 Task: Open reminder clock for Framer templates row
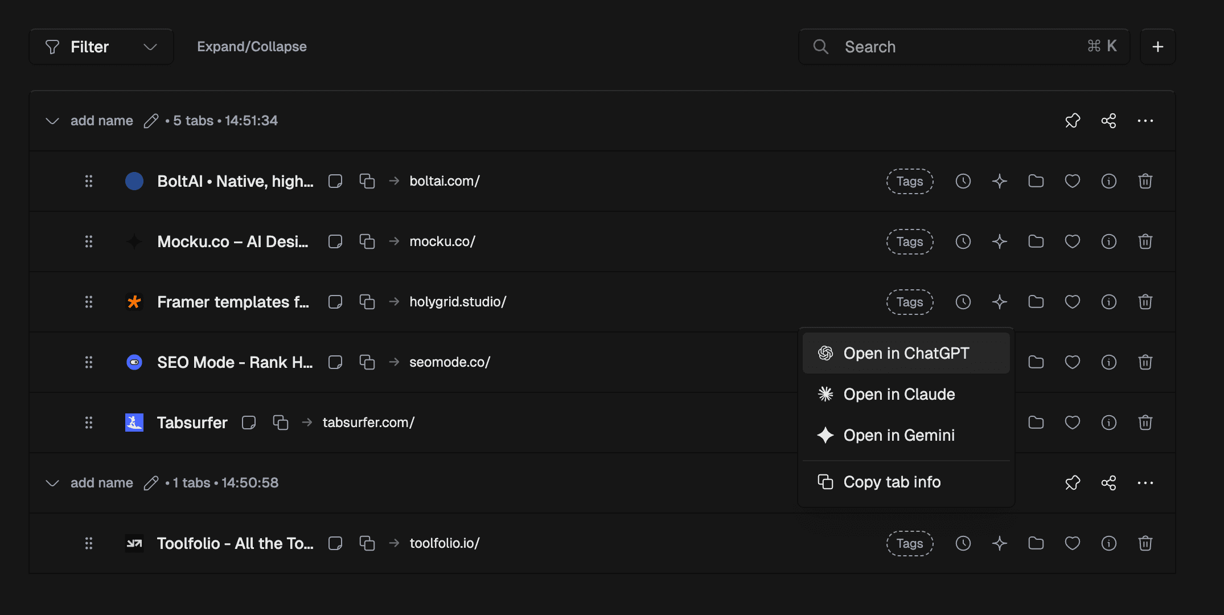point(963,302)
